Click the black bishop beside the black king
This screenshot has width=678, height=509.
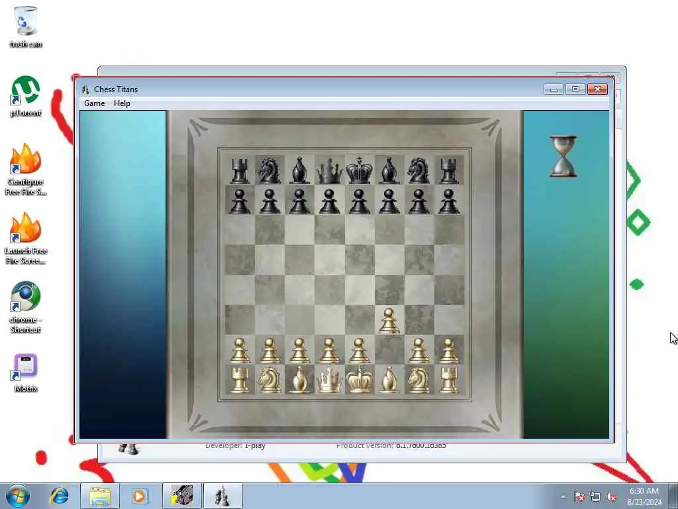click(389, 170)
